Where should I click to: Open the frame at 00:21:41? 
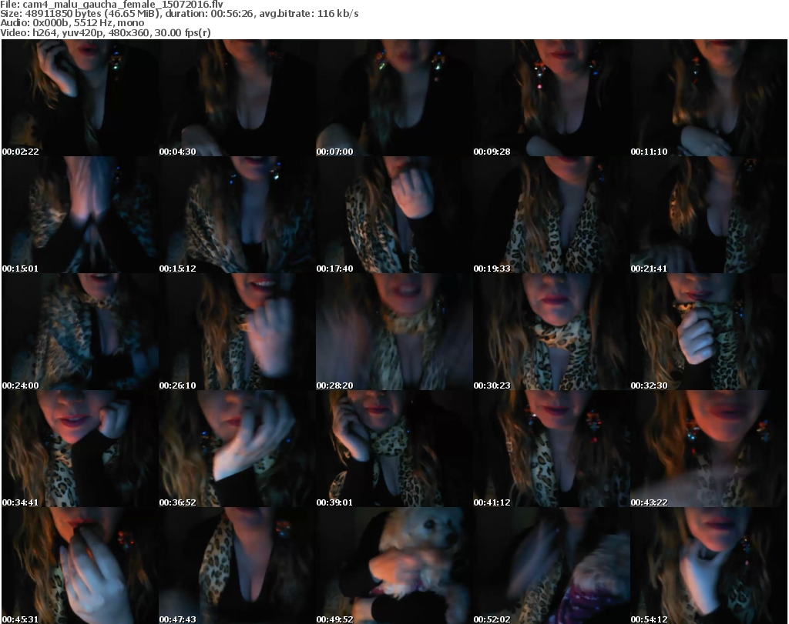pos(709,215)
